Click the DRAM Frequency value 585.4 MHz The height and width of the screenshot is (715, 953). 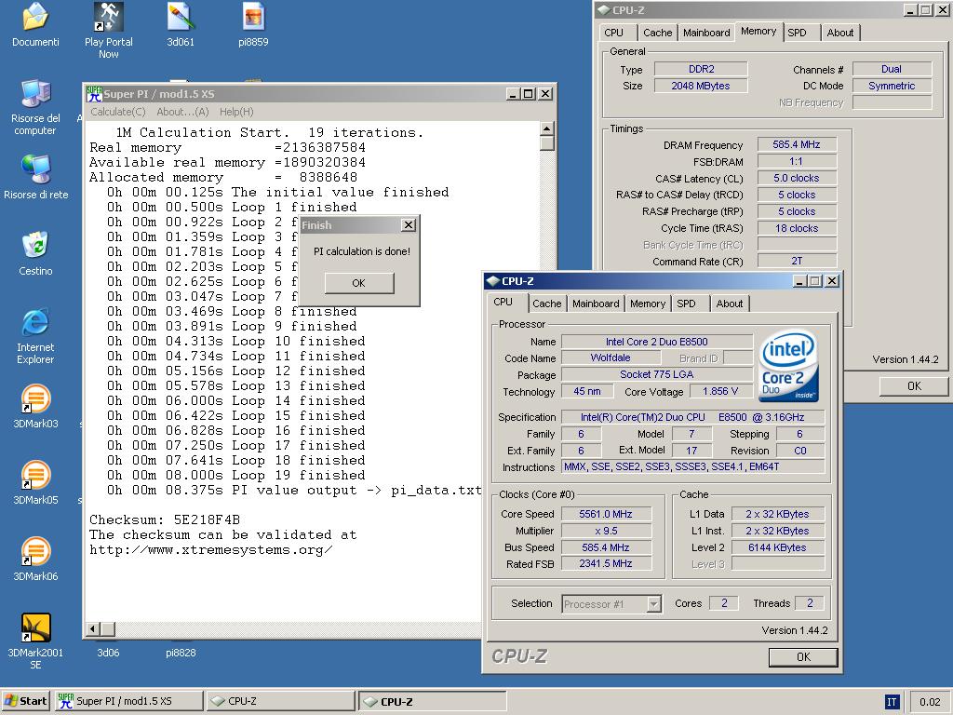pos(797,144)
